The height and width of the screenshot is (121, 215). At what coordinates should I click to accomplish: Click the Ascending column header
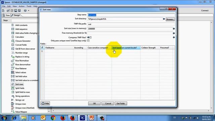[x=80, y=48]
